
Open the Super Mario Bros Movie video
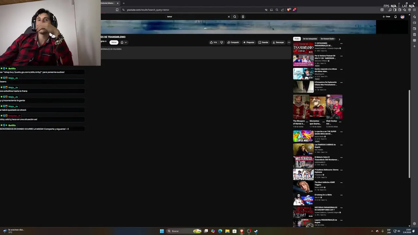pyautogui.click(x=303, y=136)
